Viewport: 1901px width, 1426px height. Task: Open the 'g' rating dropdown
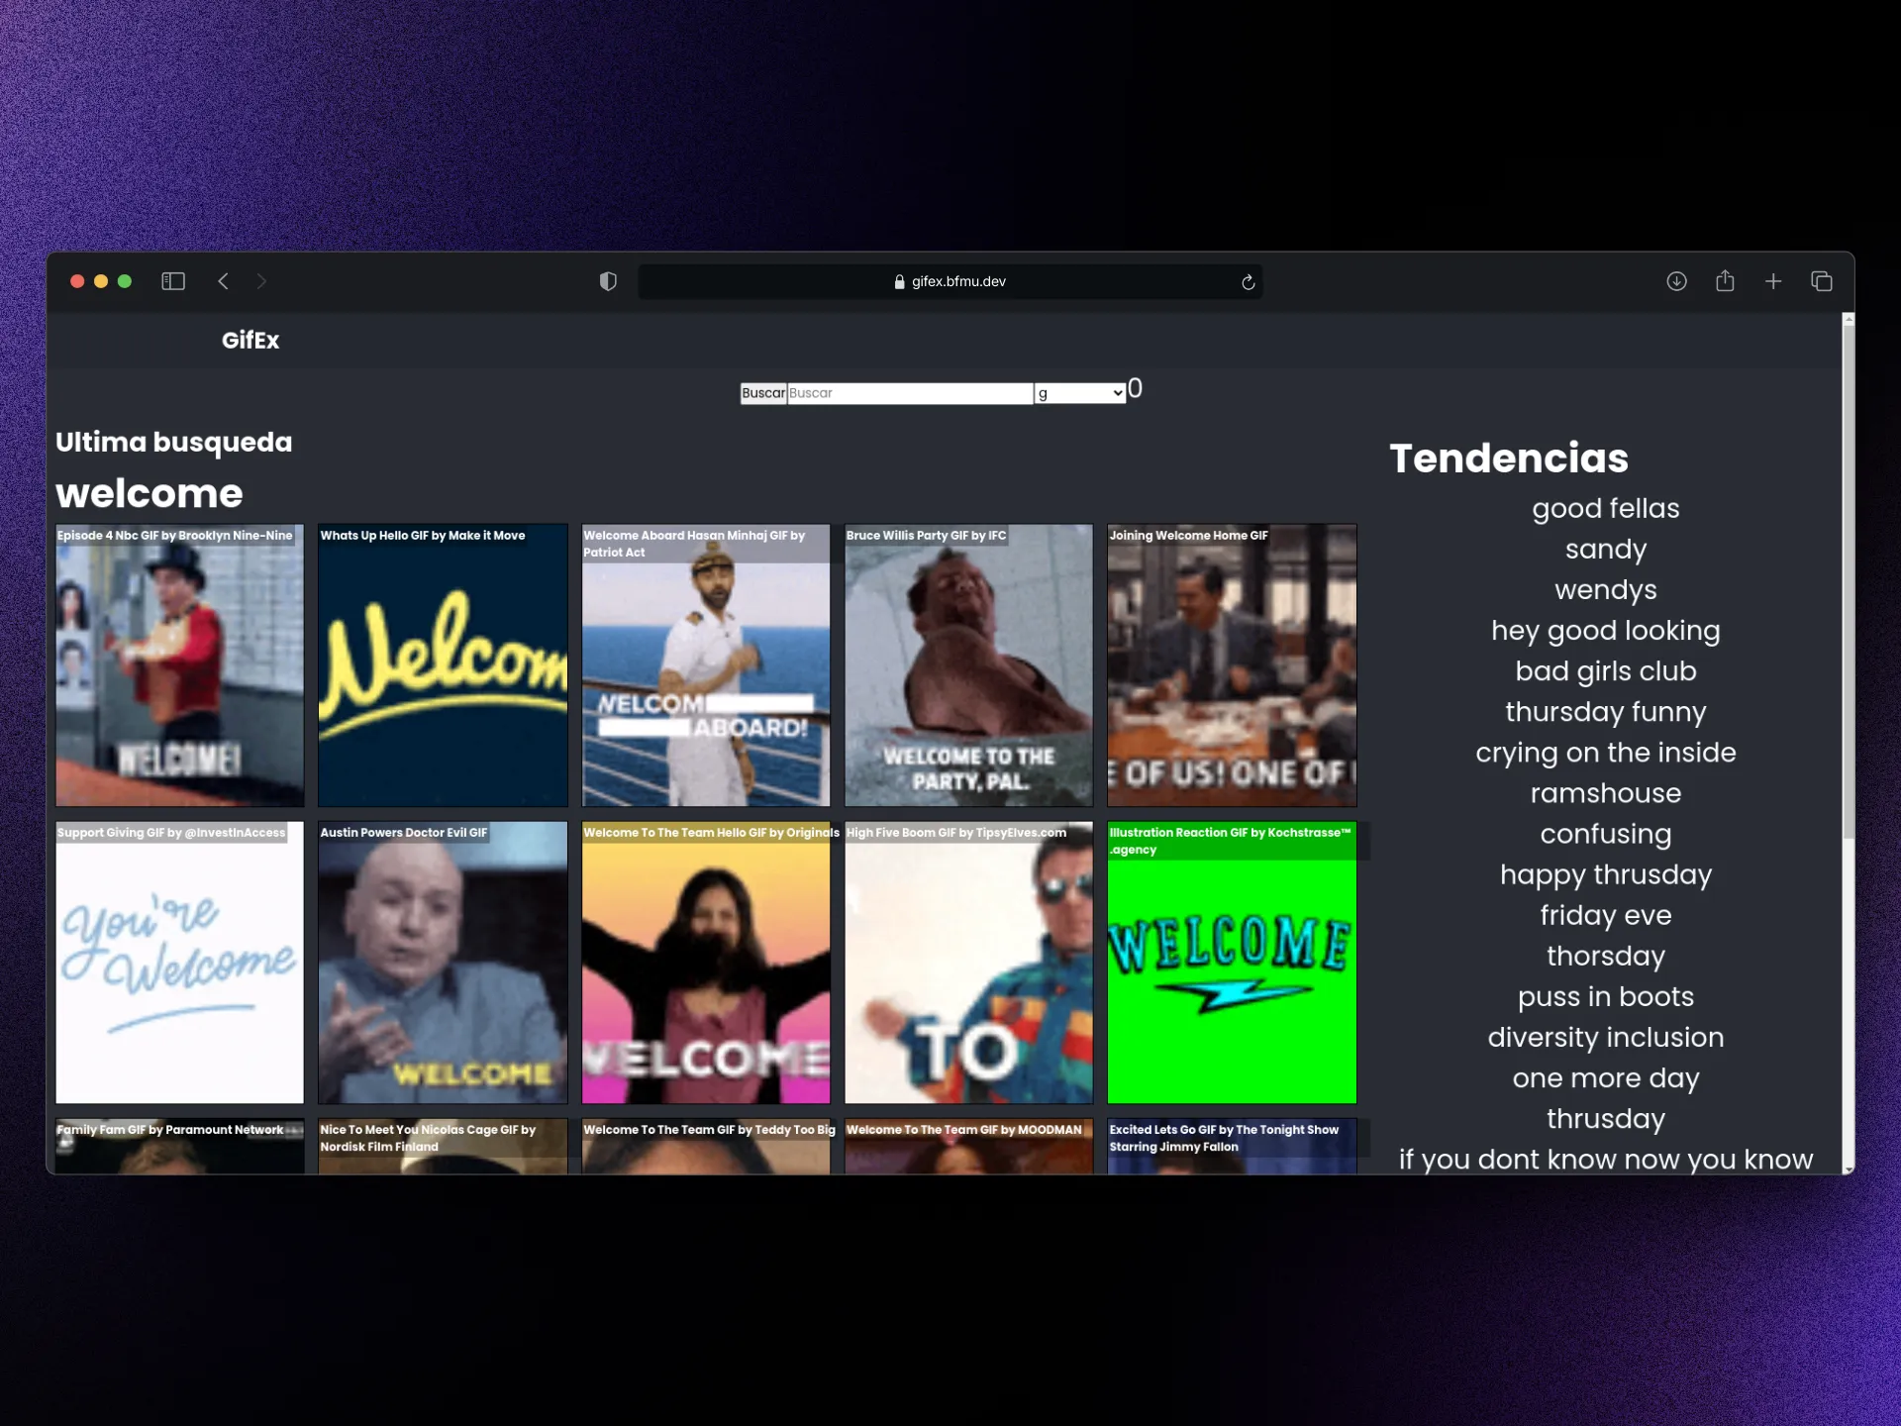(x=1080, y=393)
